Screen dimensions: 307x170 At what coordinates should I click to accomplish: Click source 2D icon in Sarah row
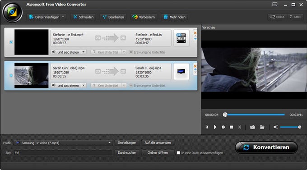pos(98,71)
